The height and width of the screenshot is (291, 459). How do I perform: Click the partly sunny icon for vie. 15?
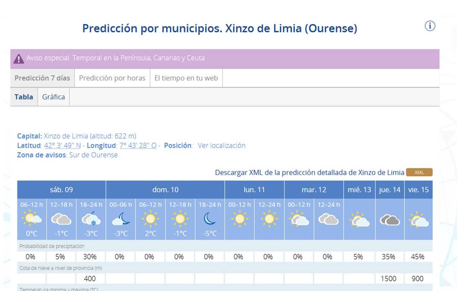click(418, 220)
